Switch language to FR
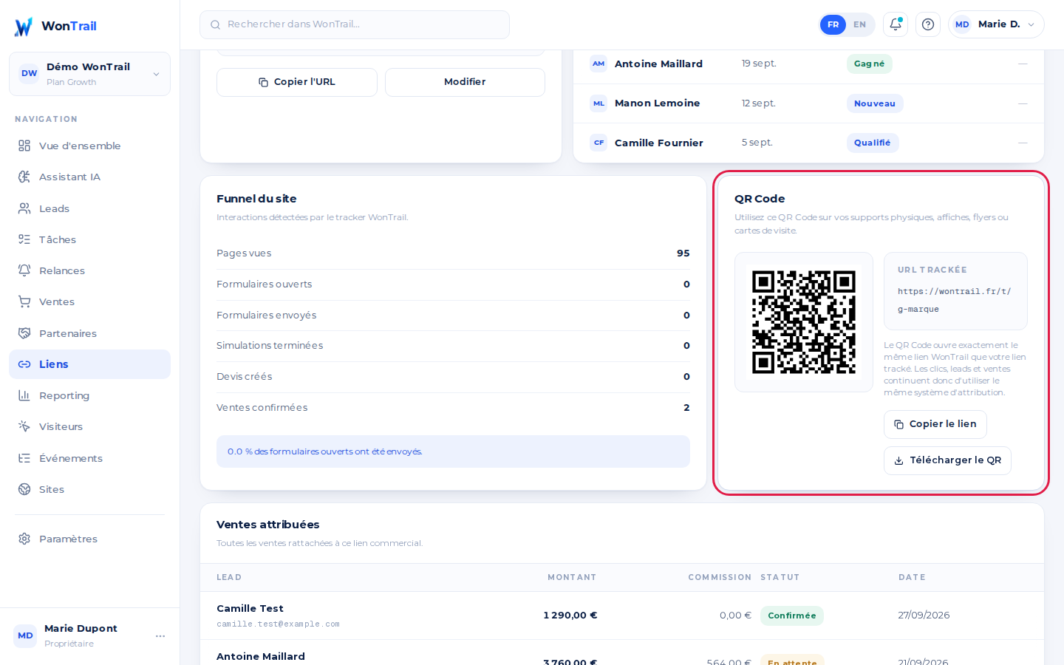The width and height of the screenshot is (1064, 665). pyautogui.click(x=833, y=24)
